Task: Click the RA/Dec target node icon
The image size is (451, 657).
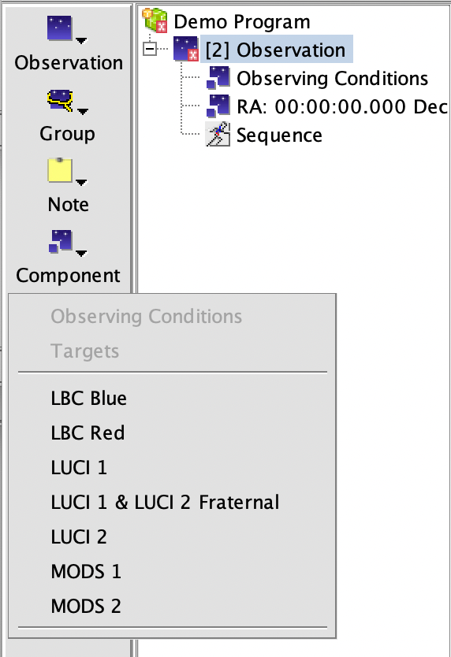Action: tap(218, 106)
